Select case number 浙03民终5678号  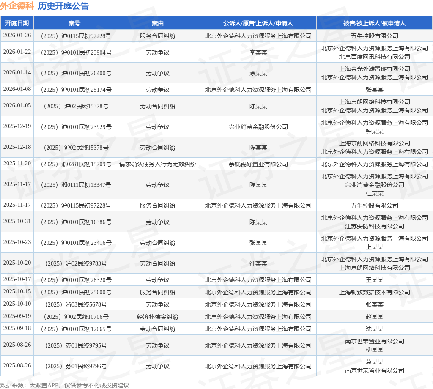pos(76,304)
